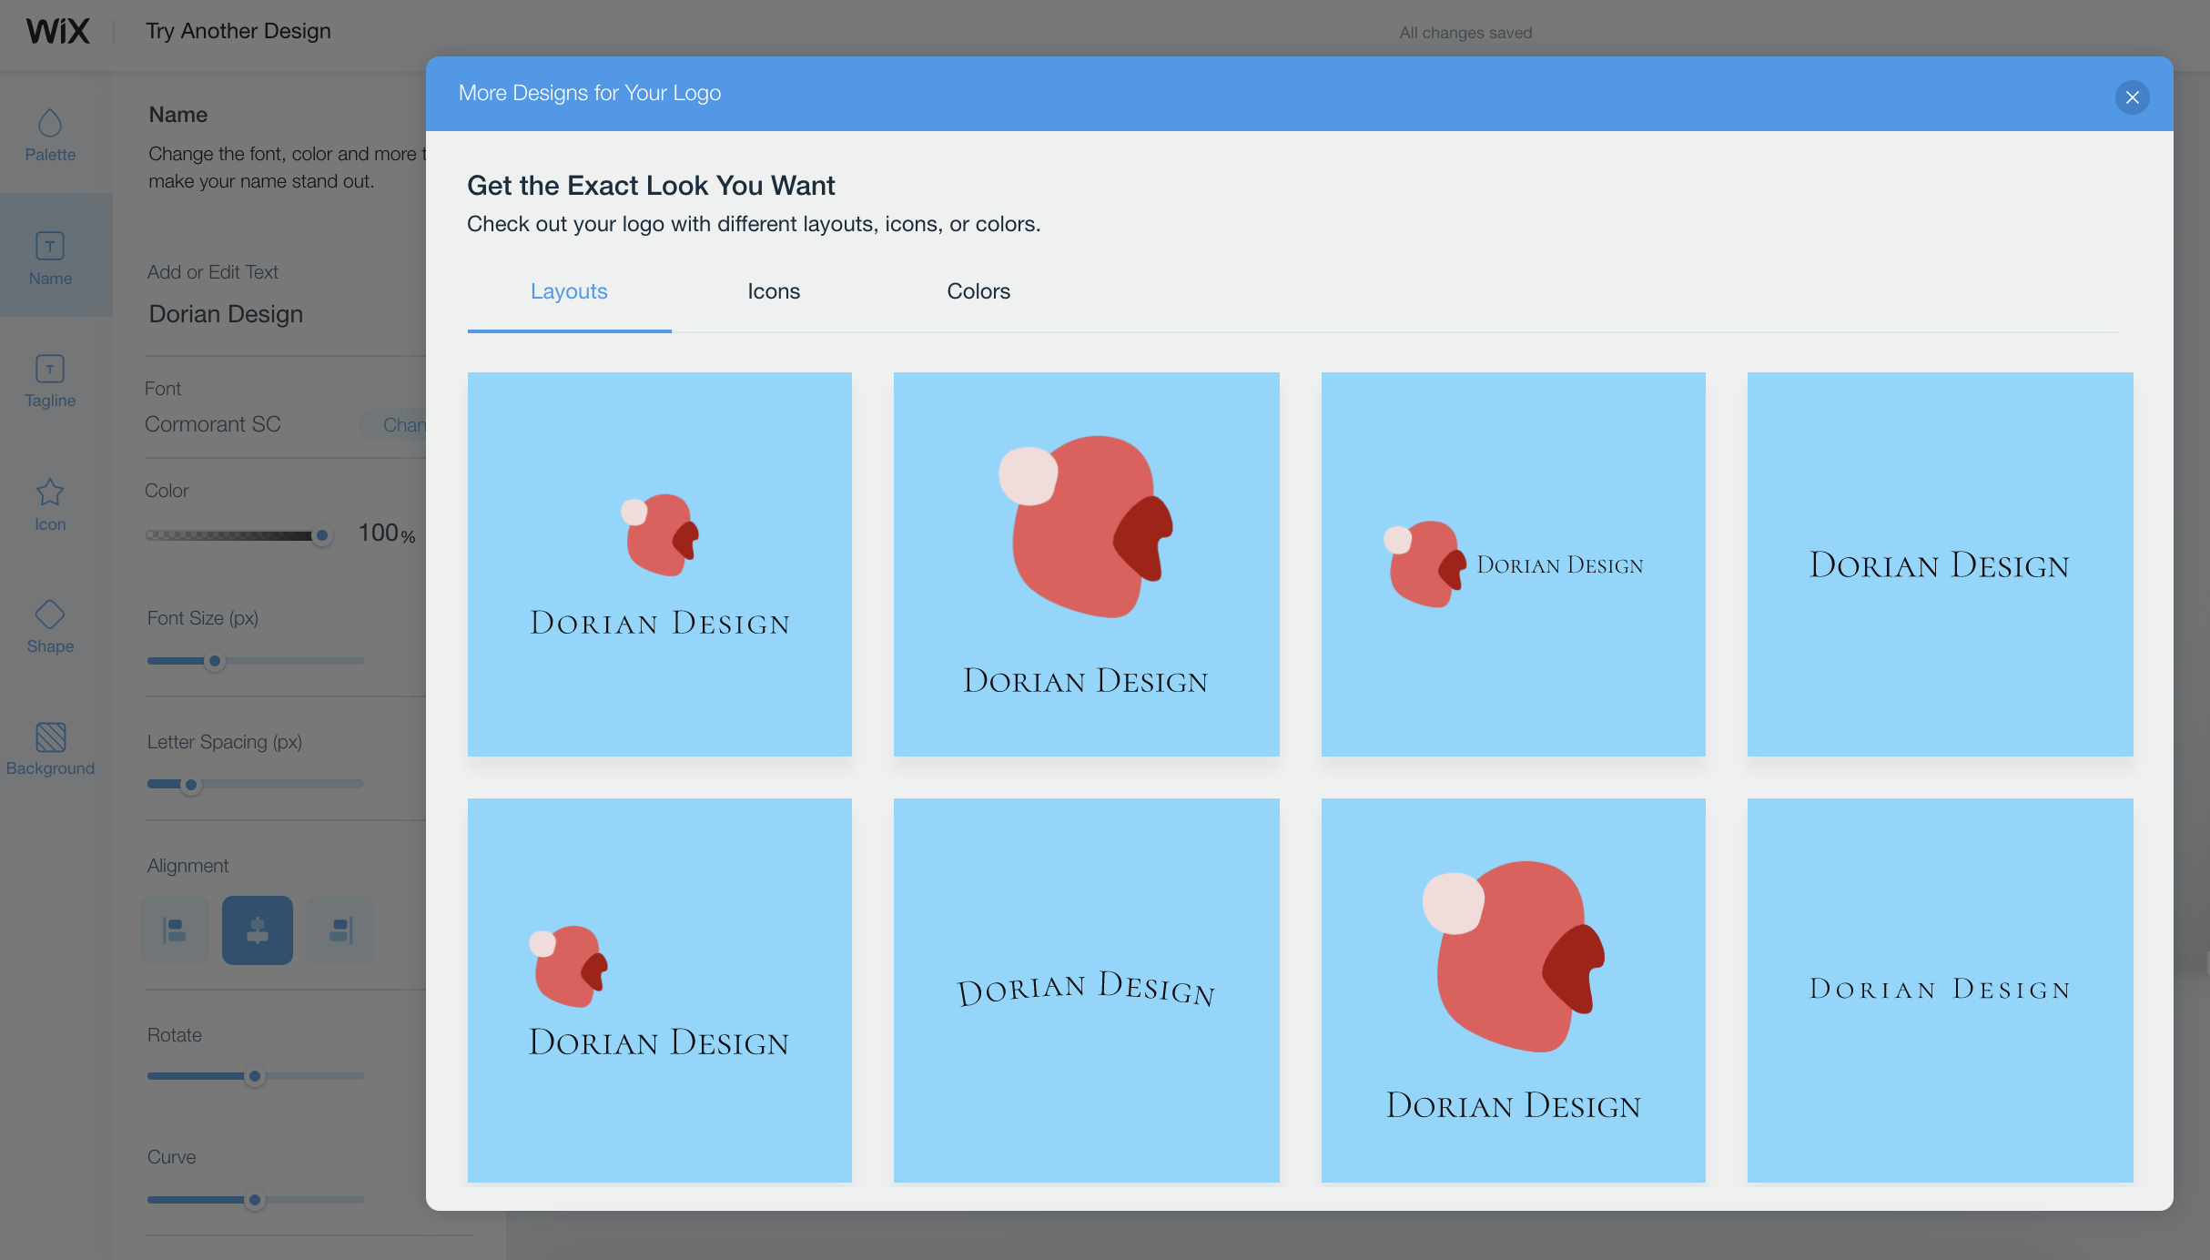2210x1260 pixels.
Task: Click the Letter Spacing slider handle
Action: click(190, 784)
